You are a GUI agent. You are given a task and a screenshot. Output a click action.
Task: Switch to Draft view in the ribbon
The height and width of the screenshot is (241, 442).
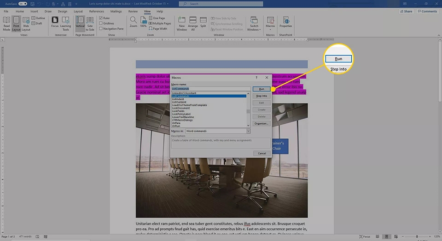37,23
